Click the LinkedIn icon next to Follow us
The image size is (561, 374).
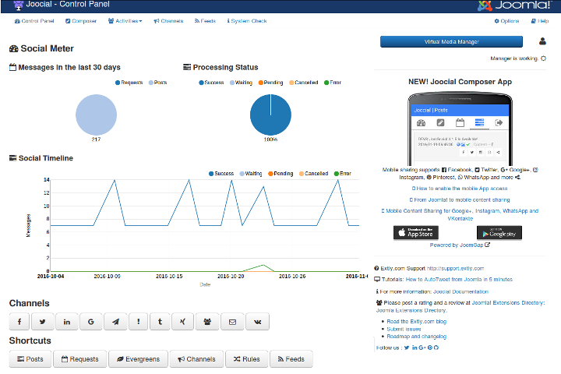coord(415,348)
